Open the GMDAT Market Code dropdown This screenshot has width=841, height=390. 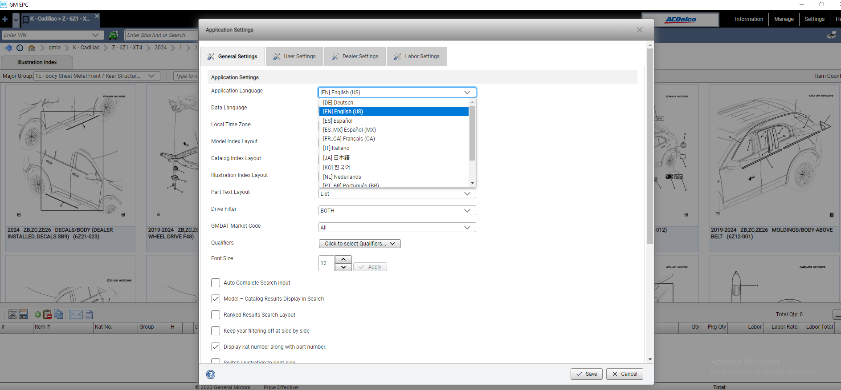coord(397,228)
